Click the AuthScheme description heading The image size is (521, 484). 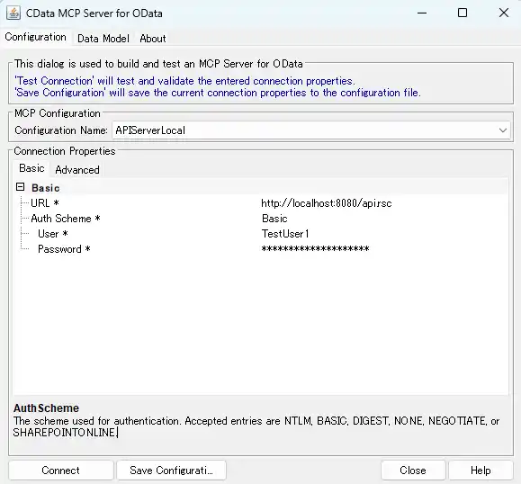coord(46,408)
